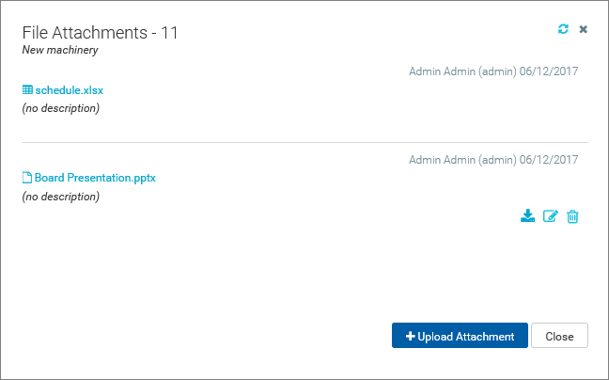Refresh the file attachments list
609x380 pixels.
[563, 29]
